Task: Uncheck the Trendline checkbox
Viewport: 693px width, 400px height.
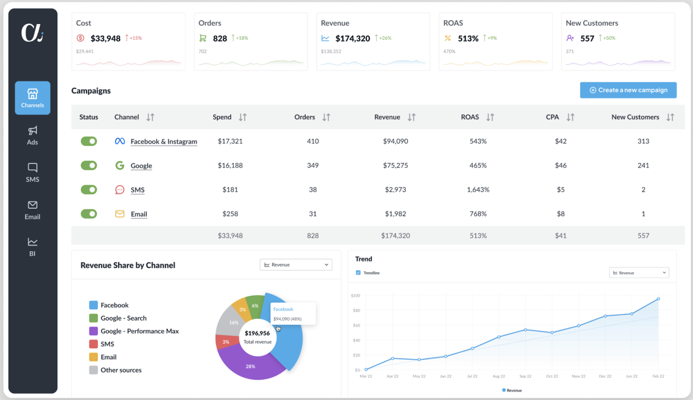Action: point(358,273)
